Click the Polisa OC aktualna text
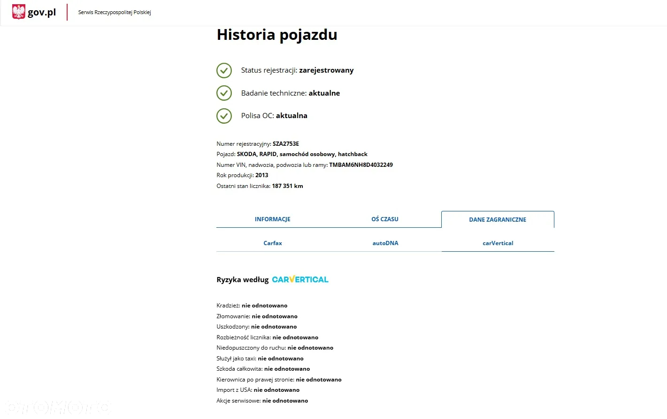The width and height of the screenshot is (667, 419). pos(274,116)
